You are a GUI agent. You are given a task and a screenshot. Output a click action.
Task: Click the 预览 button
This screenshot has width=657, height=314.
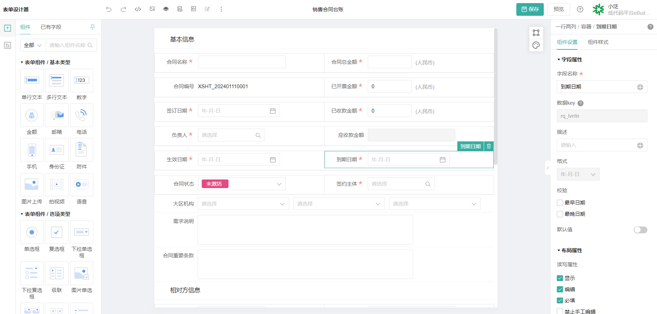(x=559, y=9)
